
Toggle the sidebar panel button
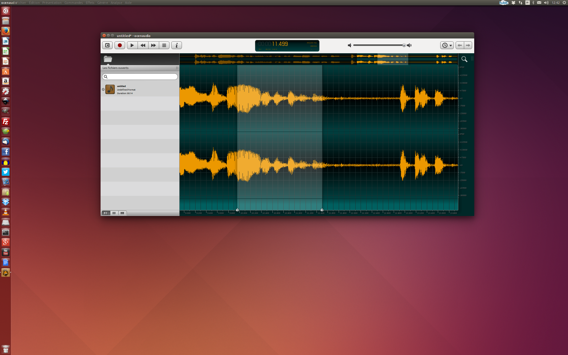(x=107, y=45)
